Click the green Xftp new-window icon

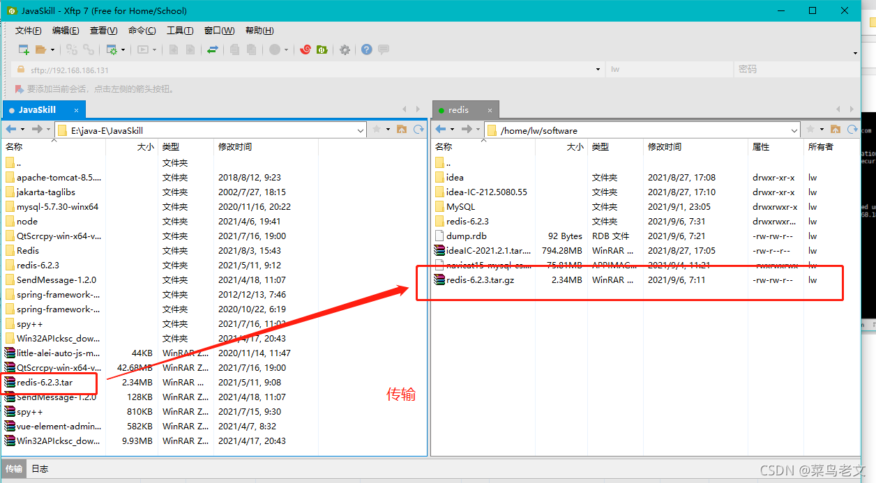click(x=322, y=49)
